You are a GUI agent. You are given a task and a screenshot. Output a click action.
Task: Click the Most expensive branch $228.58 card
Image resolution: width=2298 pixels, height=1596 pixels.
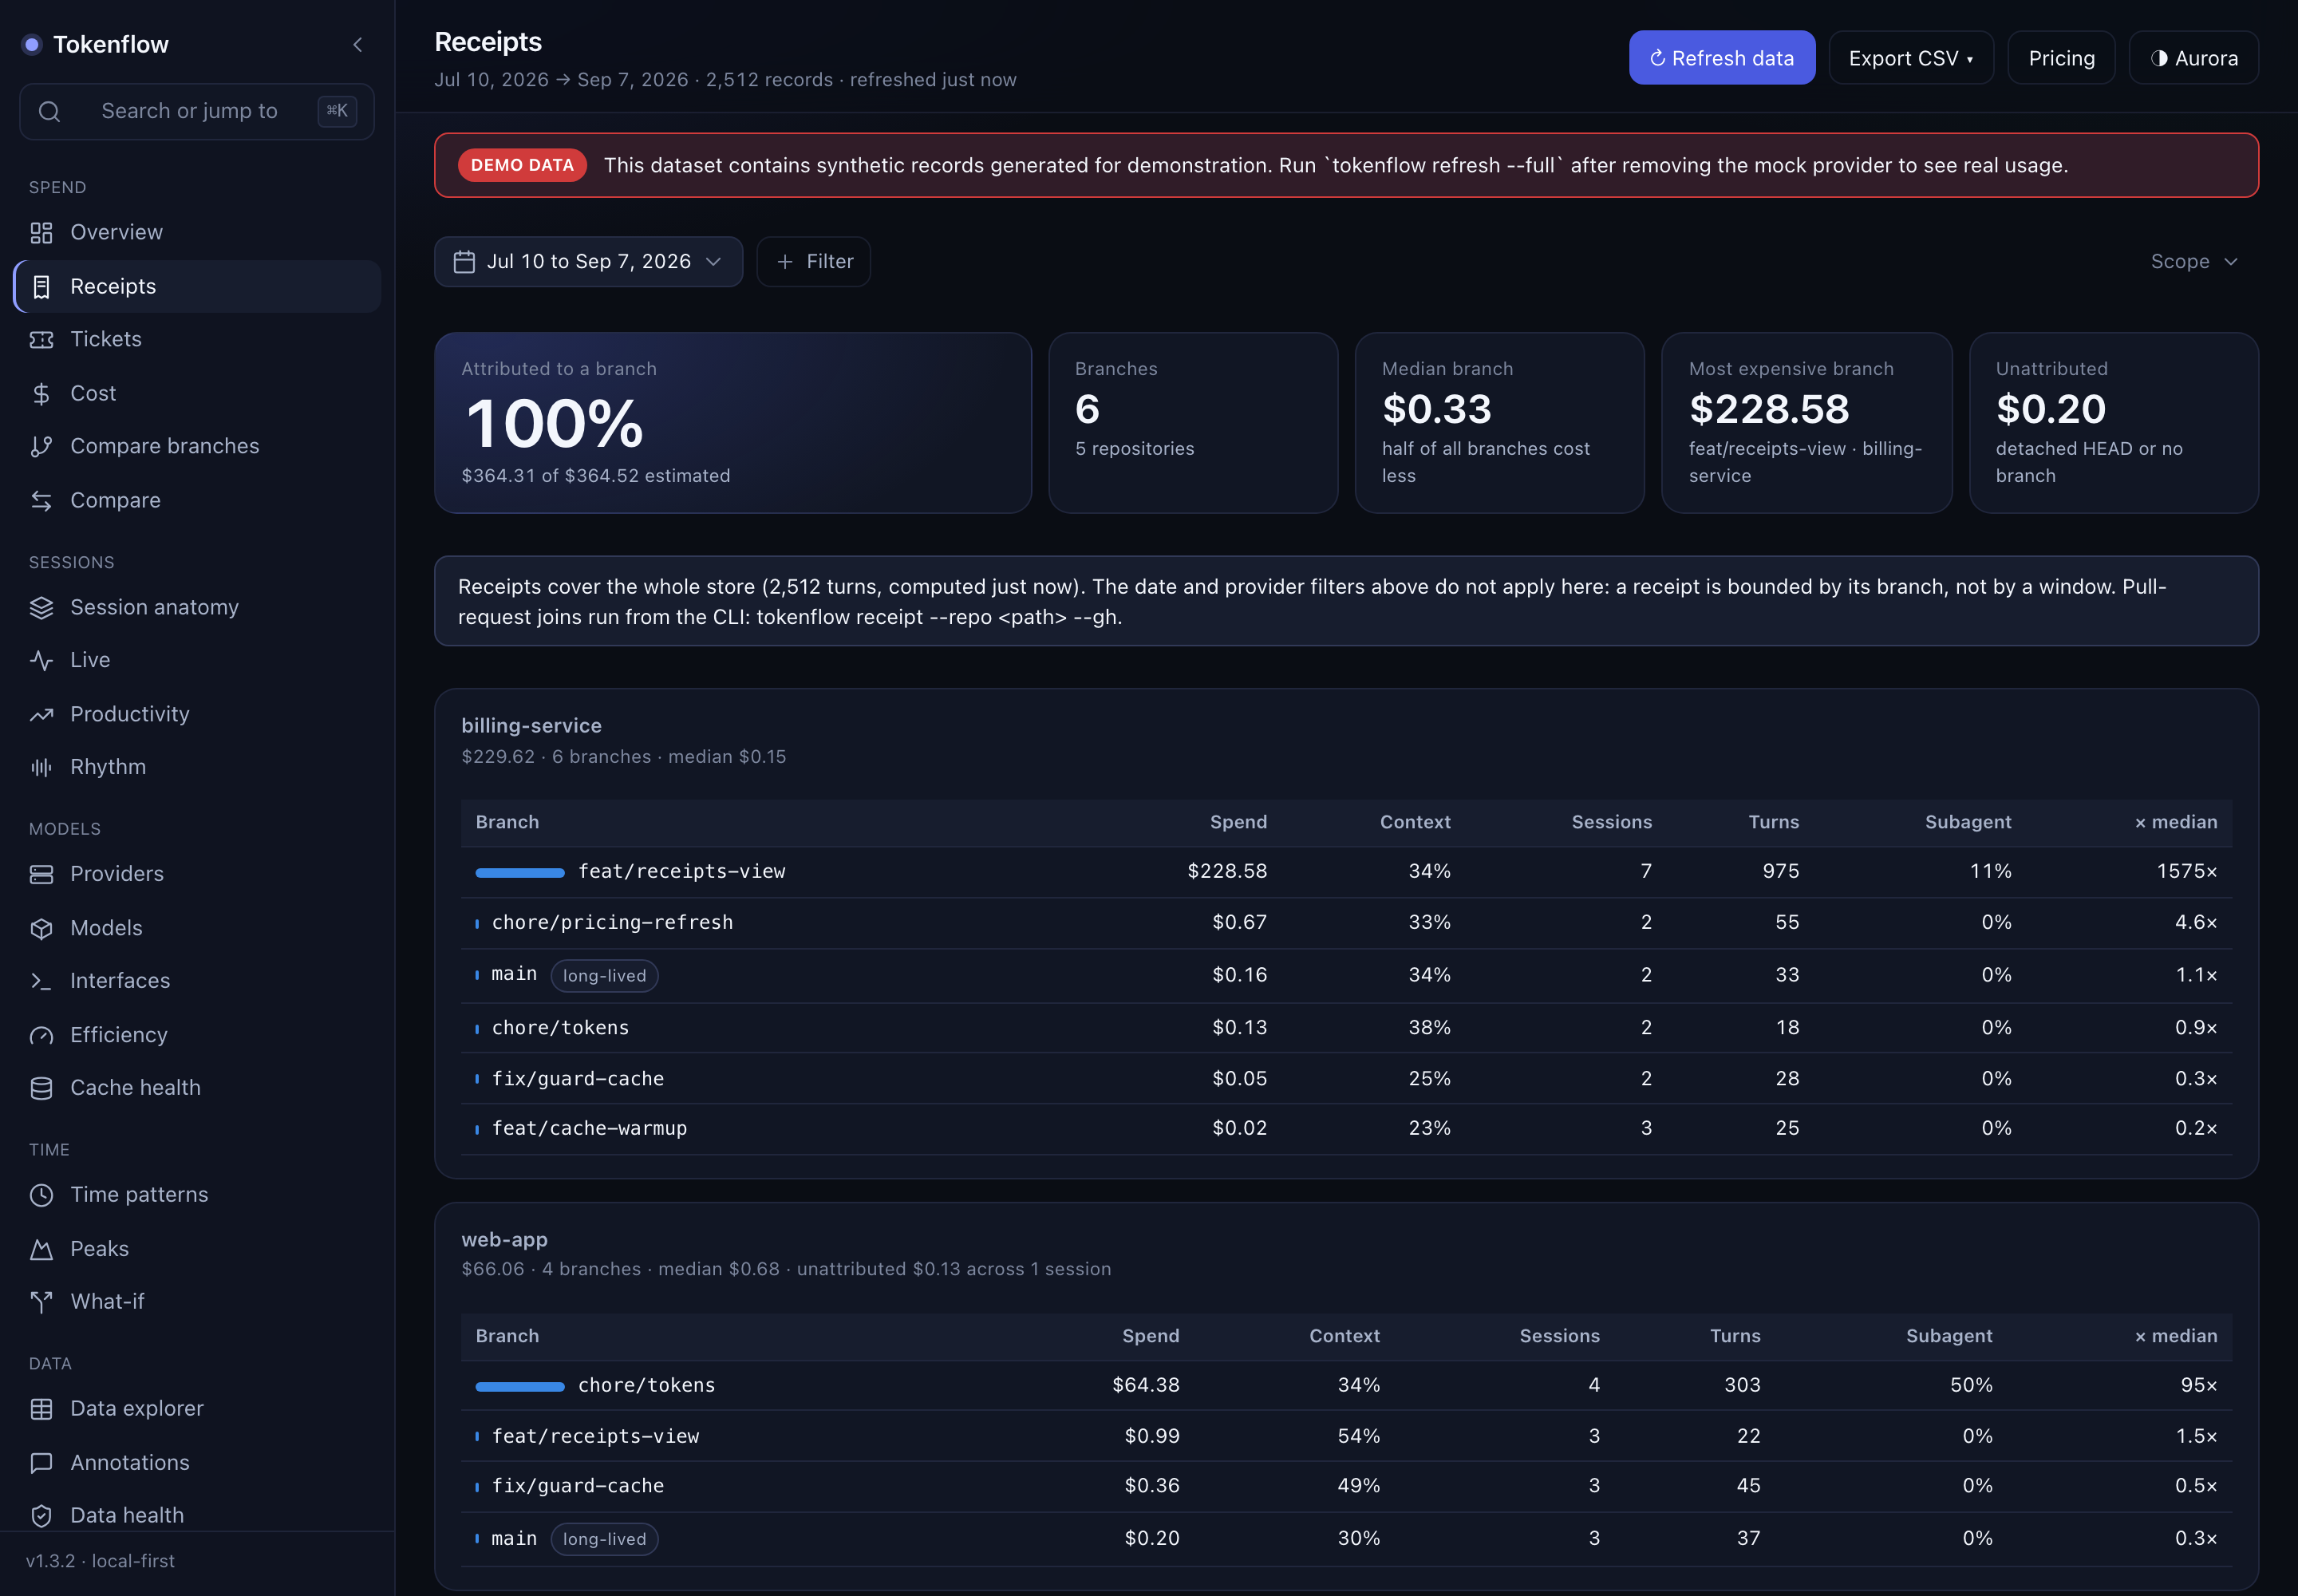(x=1806, y=423)
